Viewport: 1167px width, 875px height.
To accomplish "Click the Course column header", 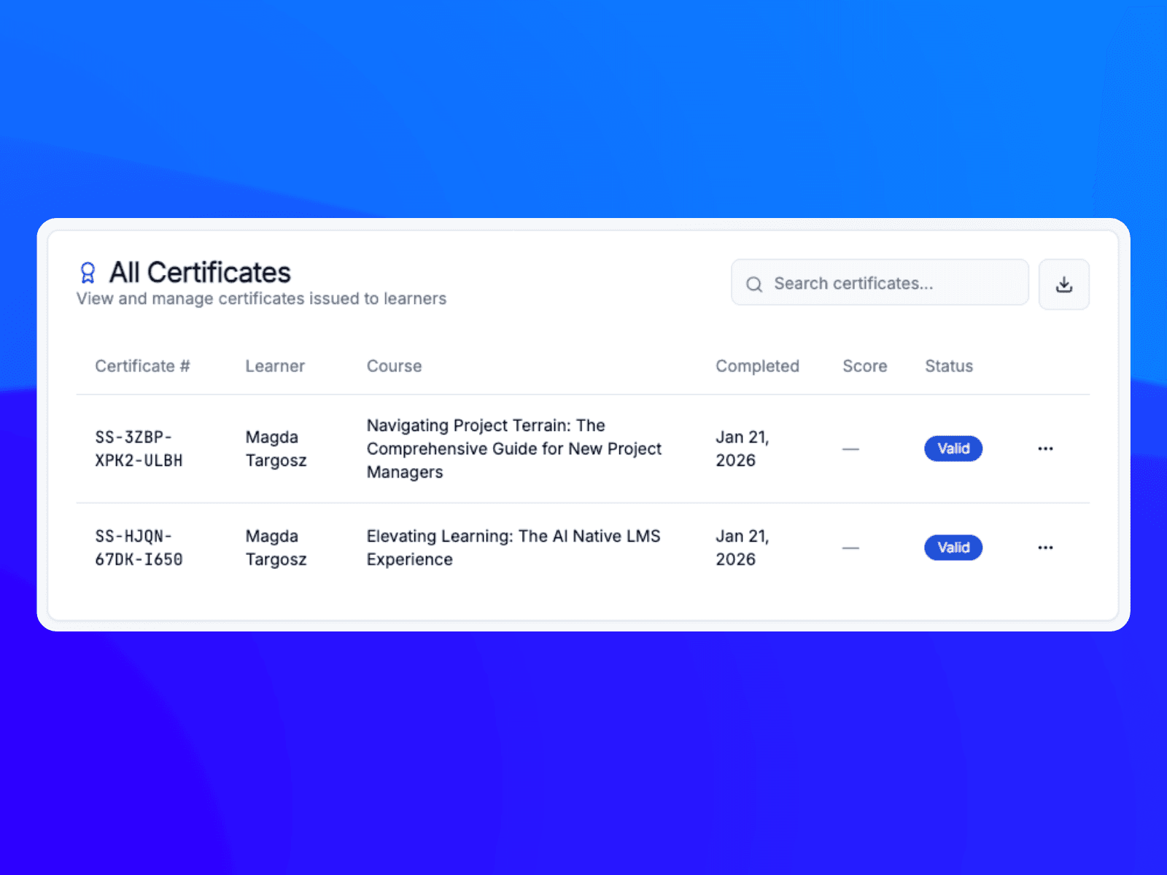I will [x=394, y=366].
